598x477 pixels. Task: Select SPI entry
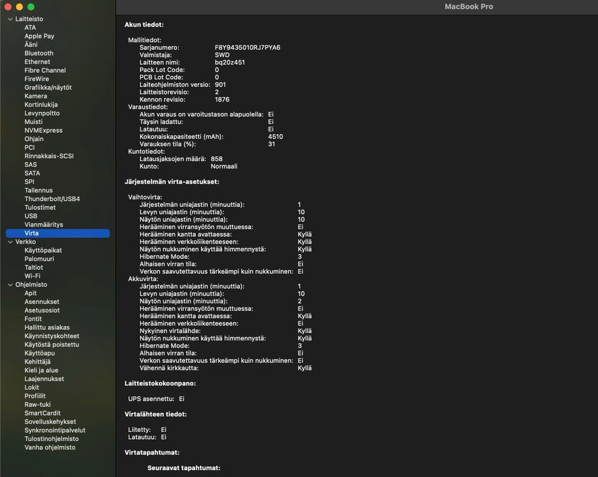pos(29,182)
